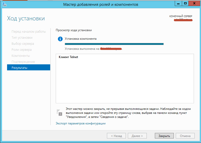Screen dimensions: 201x143
Task: Select the Перед началом работы step
Action: click(29, 32)
